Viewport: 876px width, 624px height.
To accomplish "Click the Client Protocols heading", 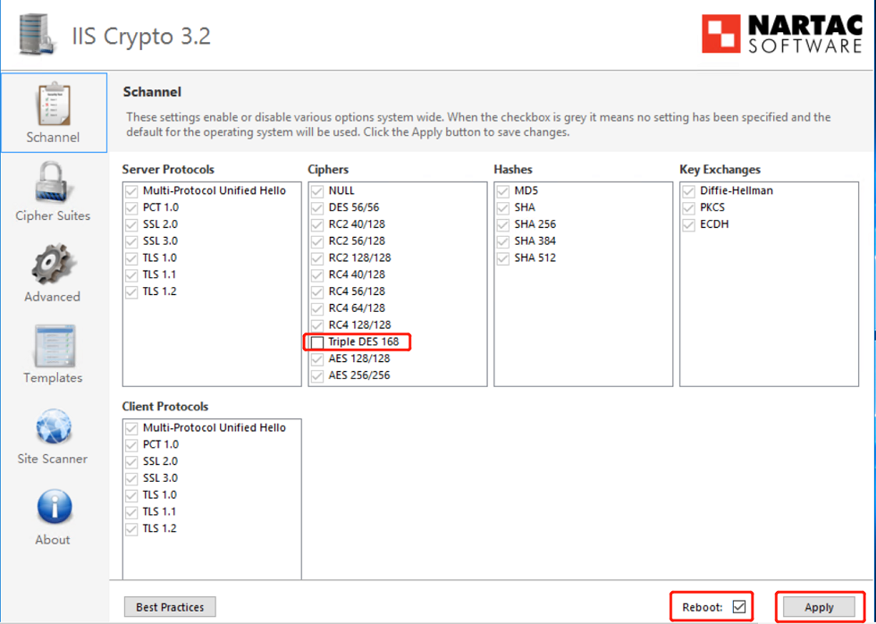I will [x=165, y=406].
